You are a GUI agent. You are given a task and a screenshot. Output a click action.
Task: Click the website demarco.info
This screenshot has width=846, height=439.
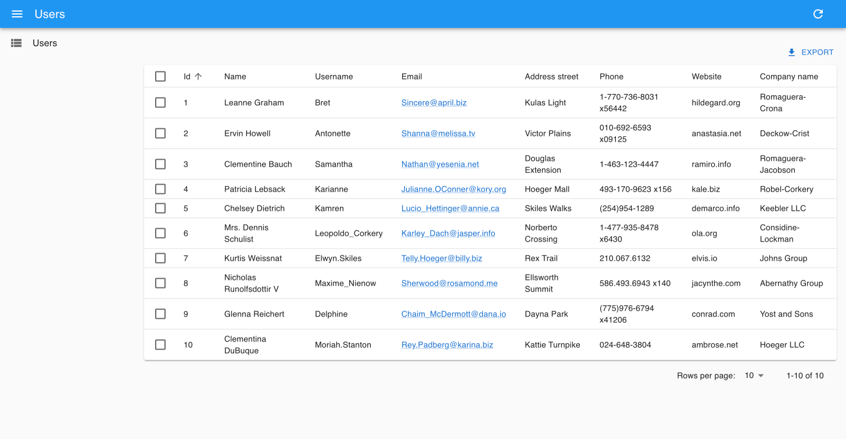[x=716, y=208]
